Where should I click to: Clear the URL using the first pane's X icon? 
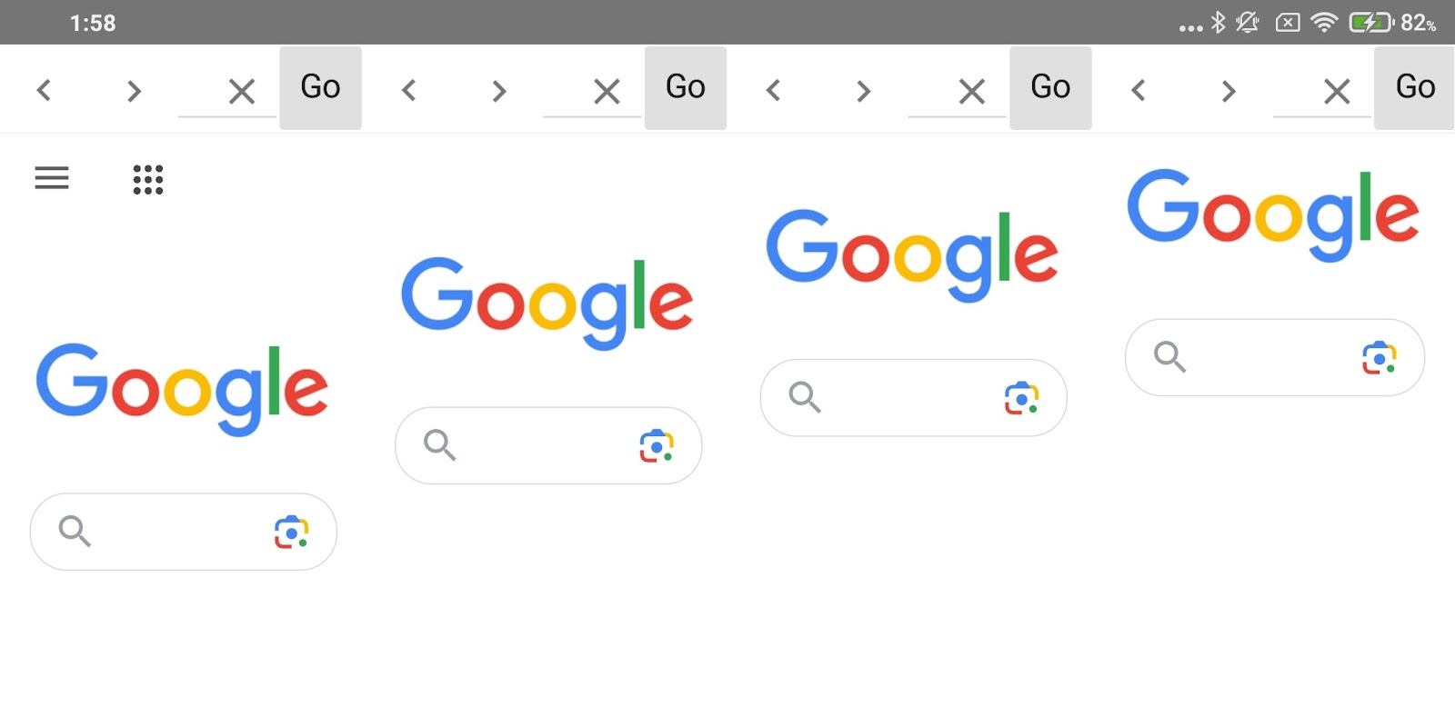click(x=242, y=91)
